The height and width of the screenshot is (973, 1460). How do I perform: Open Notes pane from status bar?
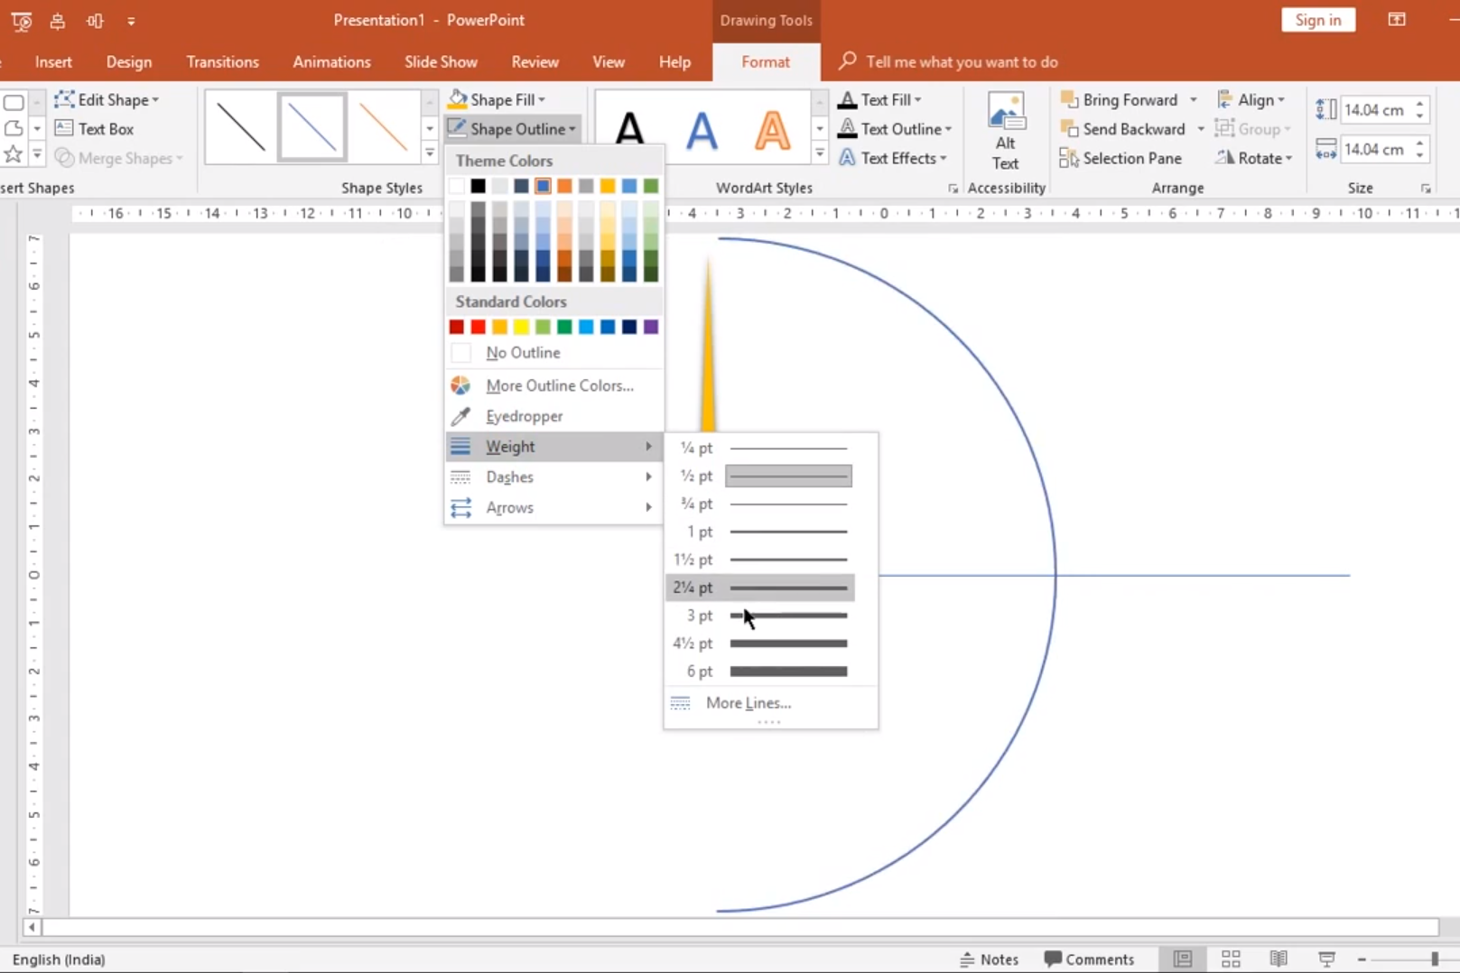coord(989,959)
